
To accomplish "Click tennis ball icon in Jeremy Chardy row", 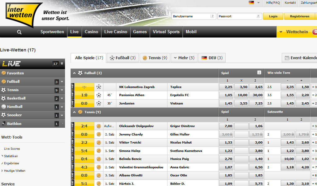I will (99, 135).
